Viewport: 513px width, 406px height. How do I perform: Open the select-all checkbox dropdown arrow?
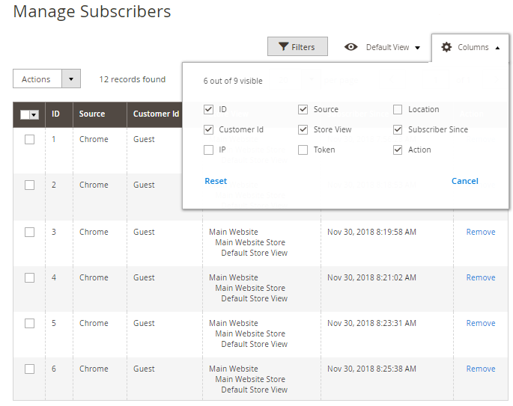[34, 114]
